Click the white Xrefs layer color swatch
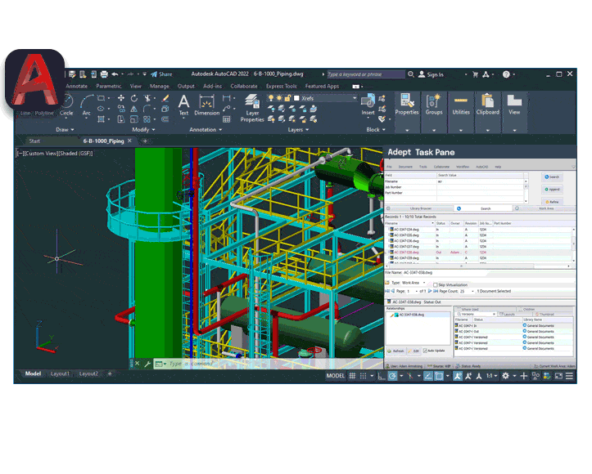592x474 pixels. tap(296, 98)
